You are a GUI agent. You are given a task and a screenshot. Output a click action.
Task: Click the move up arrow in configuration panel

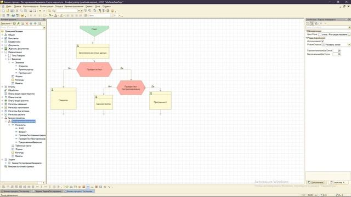pyautogui.click(x=31, y=24)
